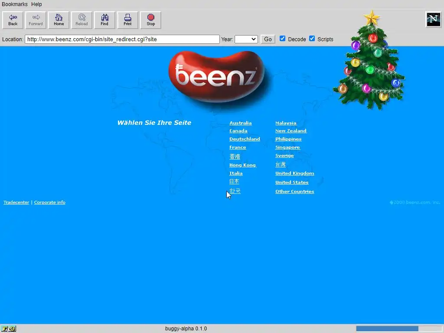
Task: Open the Deutschland link
Action: 245,139
